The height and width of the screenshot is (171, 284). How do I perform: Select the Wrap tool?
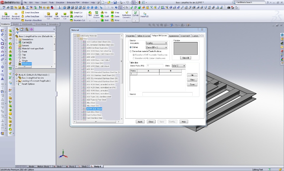pos(115,12)
